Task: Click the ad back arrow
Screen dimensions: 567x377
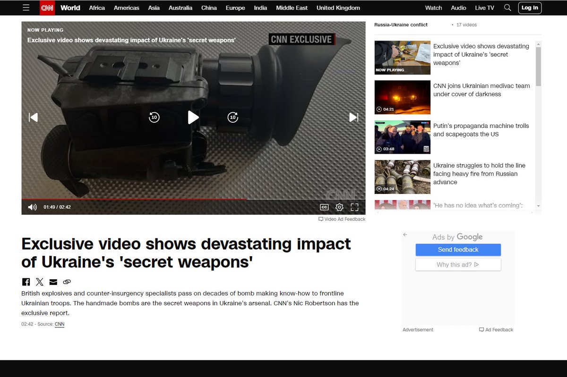Action: click(x=405, y=235)
